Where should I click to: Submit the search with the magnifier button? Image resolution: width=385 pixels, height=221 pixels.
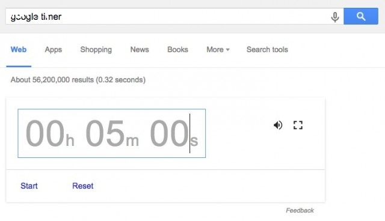coord(361,16)
